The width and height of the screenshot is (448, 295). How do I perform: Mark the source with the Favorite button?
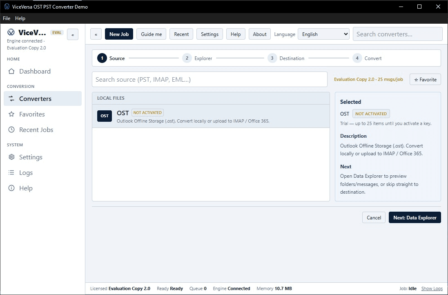tap(425, 79)
